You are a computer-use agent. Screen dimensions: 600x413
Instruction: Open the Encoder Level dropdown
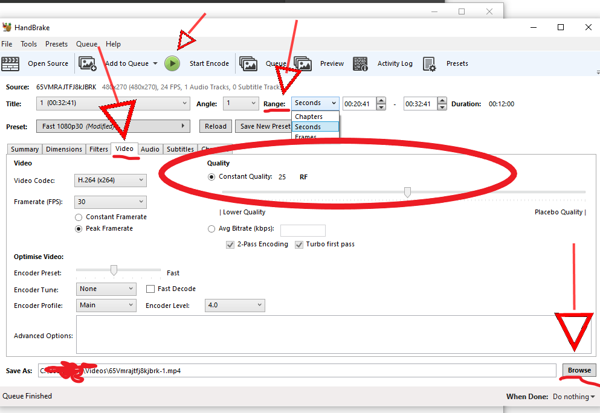[x=234, y=305]
